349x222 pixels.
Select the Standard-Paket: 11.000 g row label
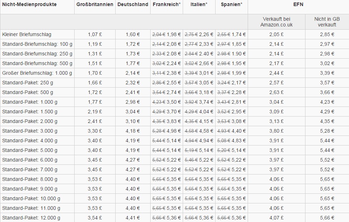(x=31, y=208)
